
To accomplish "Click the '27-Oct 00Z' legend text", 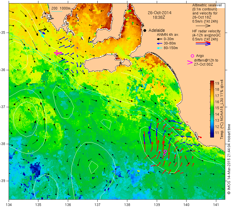I will pos(203,64).
